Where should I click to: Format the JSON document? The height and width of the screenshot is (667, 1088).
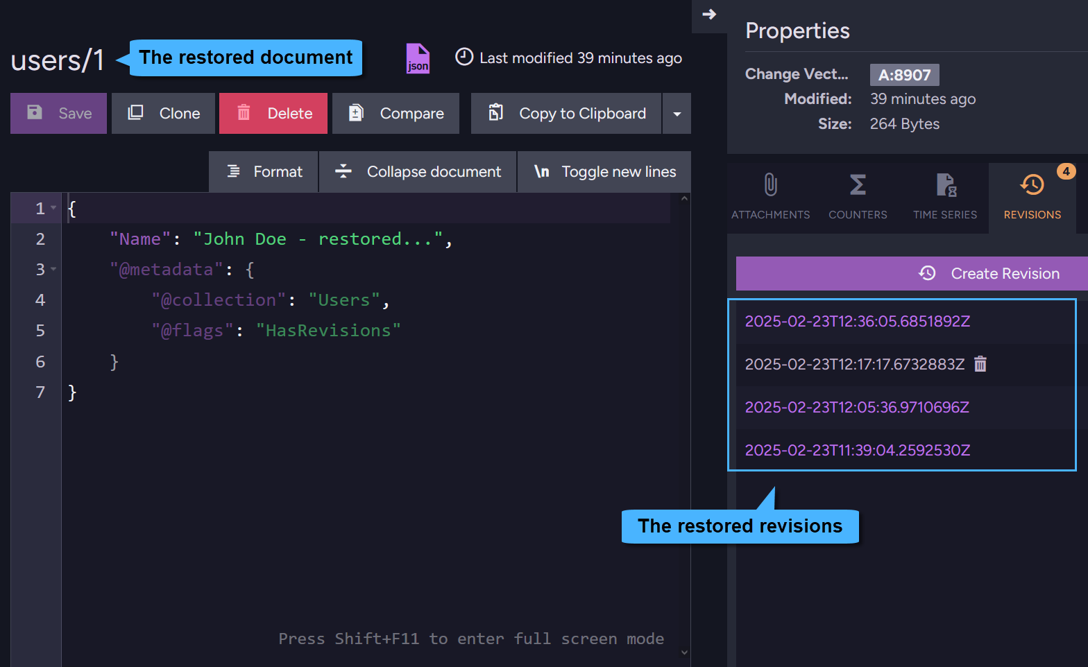click(264, 172)
